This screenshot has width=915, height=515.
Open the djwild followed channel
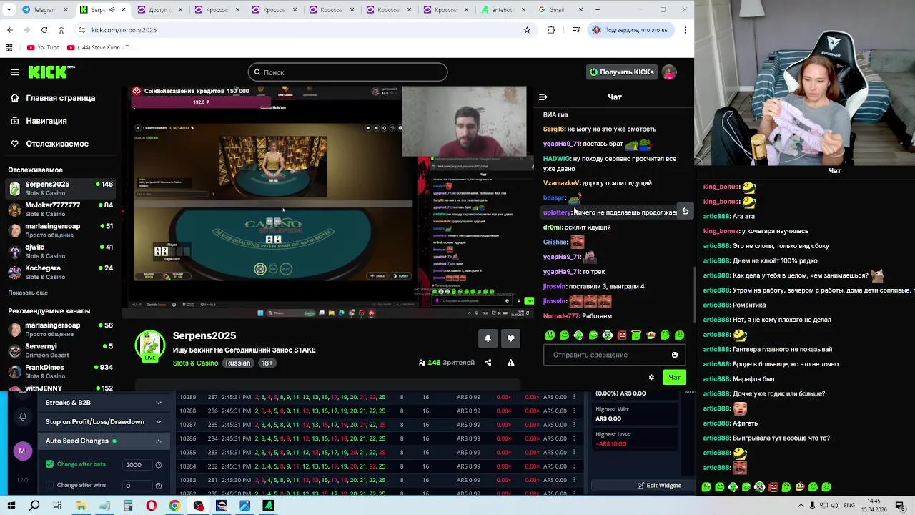coord(61,251)
